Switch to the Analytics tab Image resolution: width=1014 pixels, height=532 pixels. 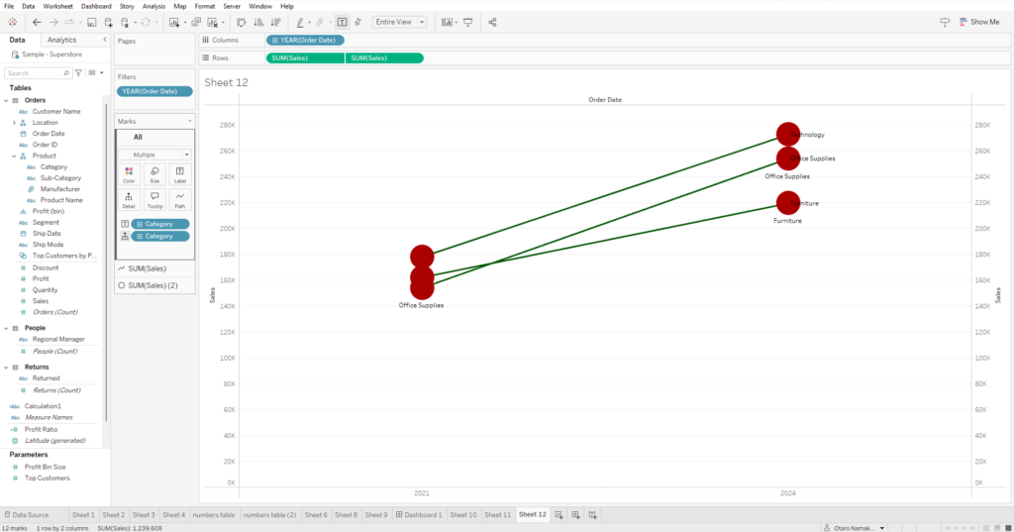tap(61, 40)
